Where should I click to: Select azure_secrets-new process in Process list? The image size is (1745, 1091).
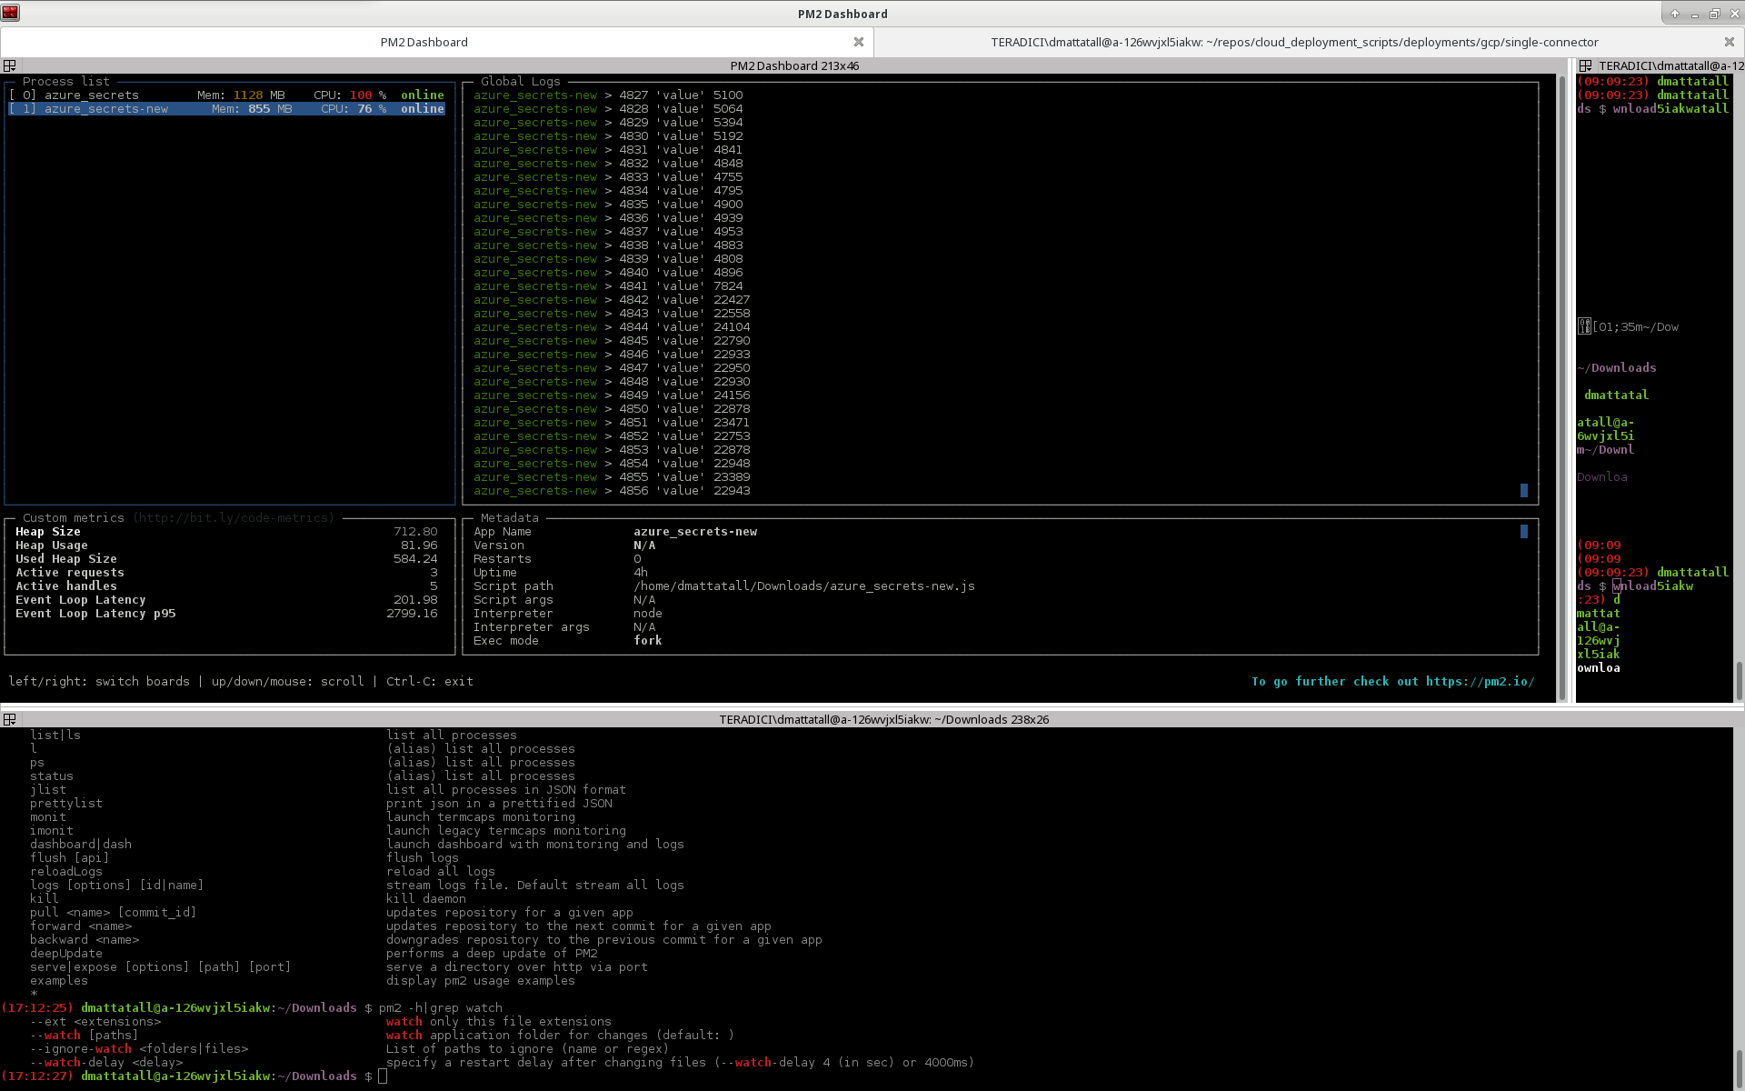click(x=226, y=108)
